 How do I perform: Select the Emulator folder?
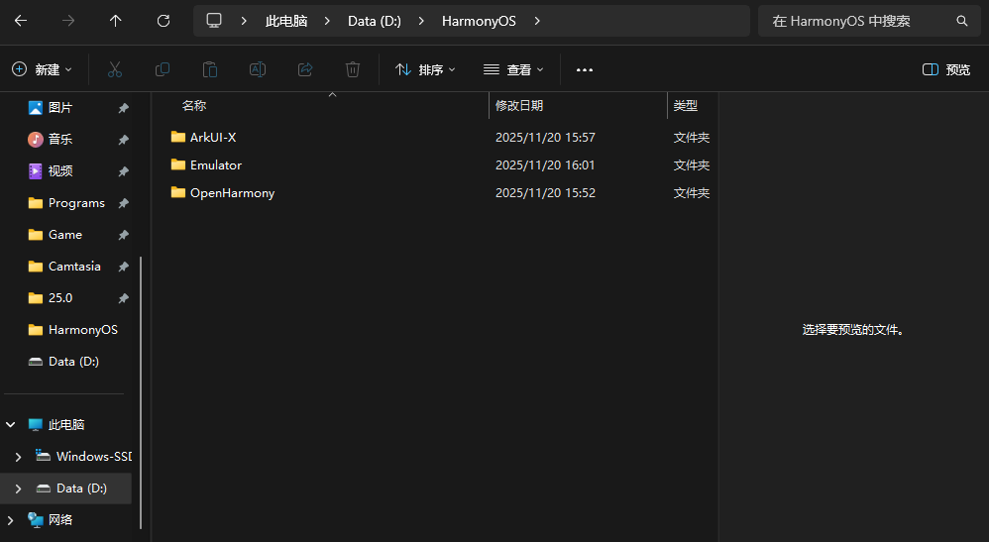[x=216, y=164]
